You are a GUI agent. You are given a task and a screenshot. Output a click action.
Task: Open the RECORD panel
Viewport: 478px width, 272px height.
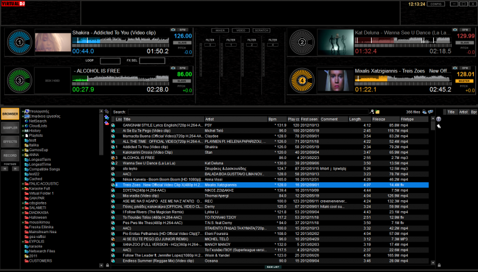coord(10,155)
